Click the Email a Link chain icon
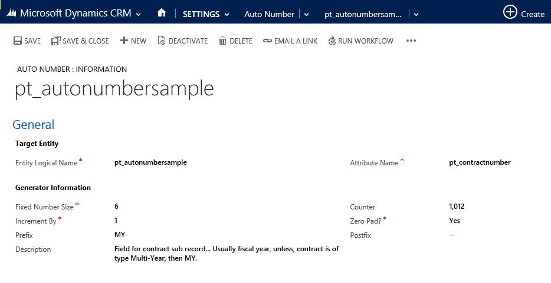551x283 pixels. coord(267,41)
